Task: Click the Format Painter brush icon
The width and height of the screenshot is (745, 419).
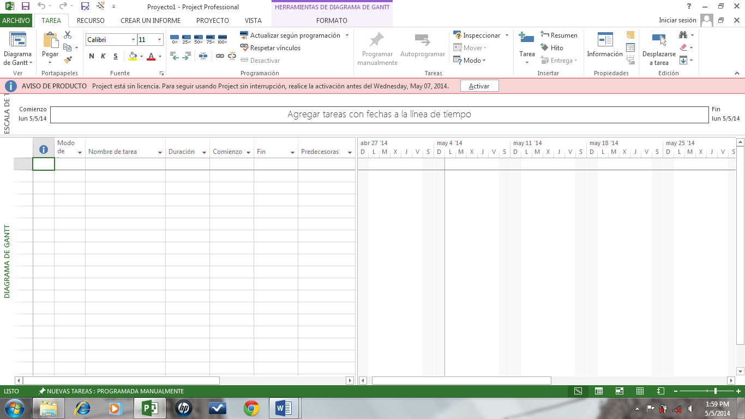Action: pos(68,60)
